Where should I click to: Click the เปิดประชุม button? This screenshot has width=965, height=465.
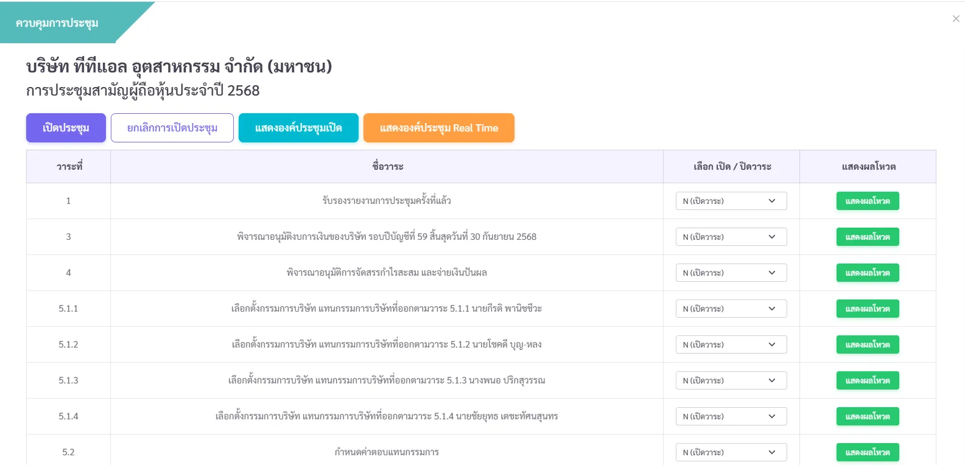pyautogui.click(x=66, y=128)
